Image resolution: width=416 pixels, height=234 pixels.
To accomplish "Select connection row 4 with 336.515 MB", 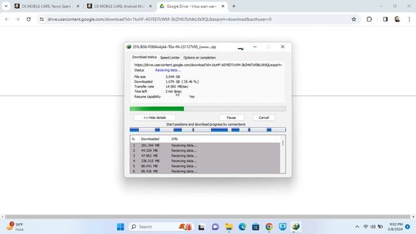I will 205,161.
